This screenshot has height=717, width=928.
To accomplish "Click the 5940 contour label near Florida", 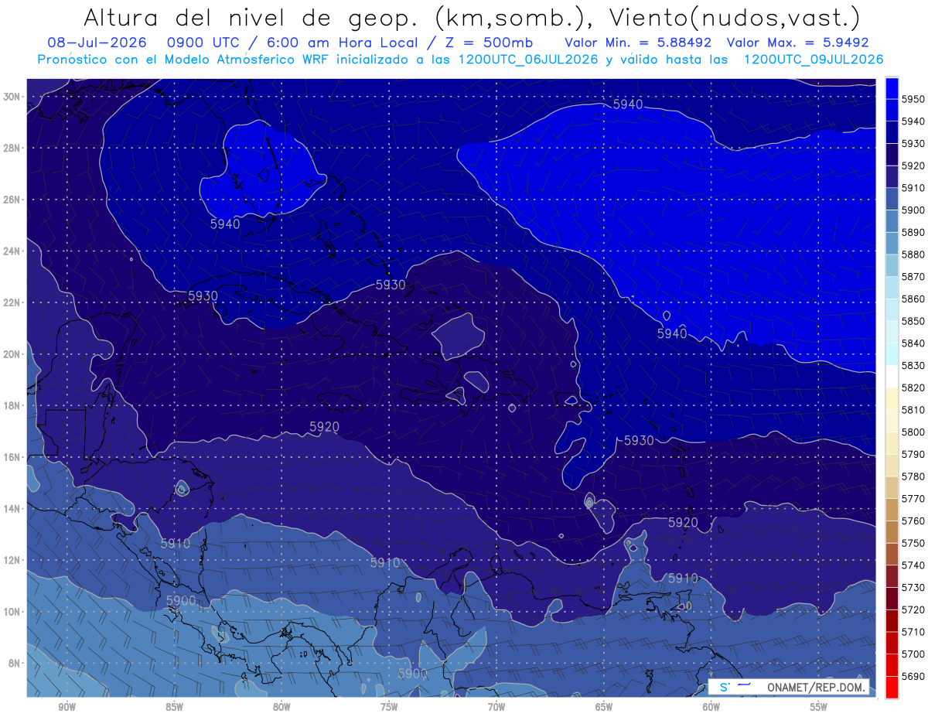I will point(225,224).
